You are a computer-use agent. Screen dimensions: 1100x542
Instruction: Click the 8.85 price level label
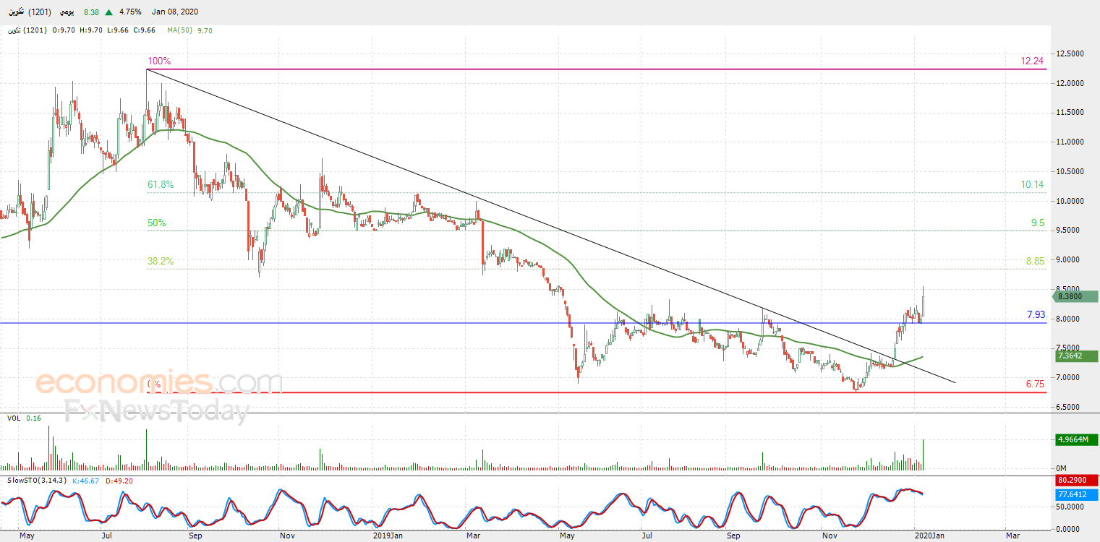pyautogui.click(x=1035, y=261)
